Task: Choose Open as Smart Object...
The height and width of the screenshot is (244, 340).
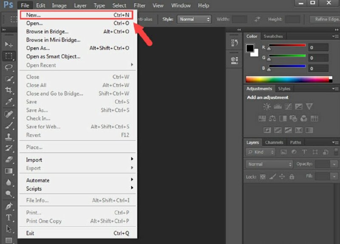Action: [x=78, y=57]
